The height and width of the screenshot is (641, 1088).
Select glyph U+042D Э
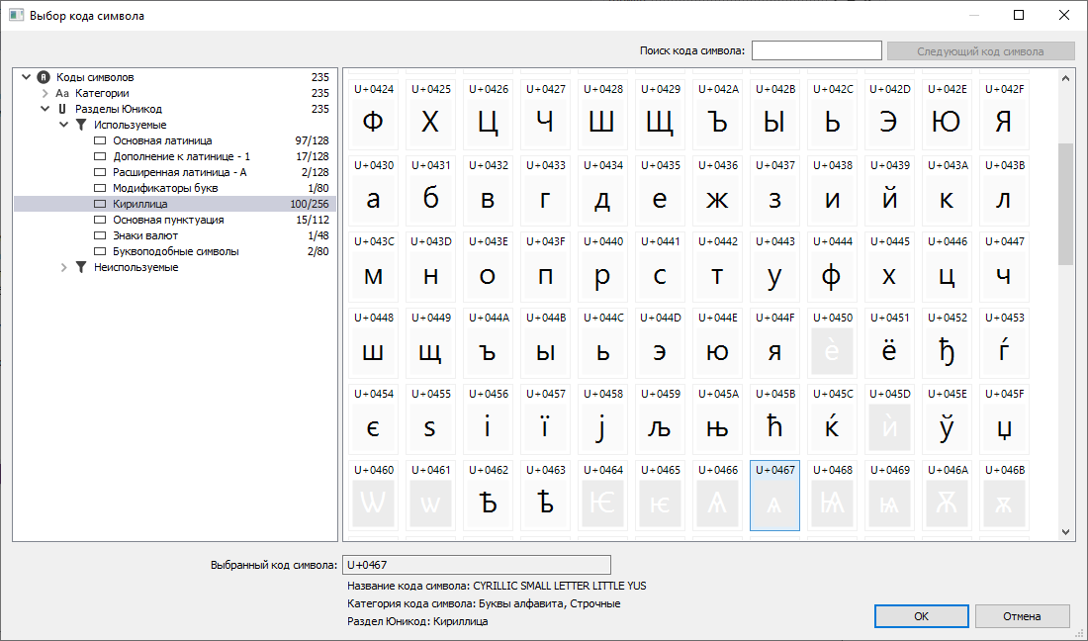pos(889,115)
